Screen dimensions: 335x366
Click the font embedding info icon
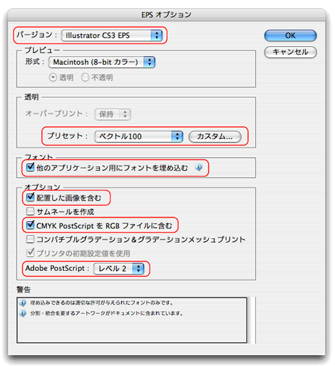click(199, 167)
